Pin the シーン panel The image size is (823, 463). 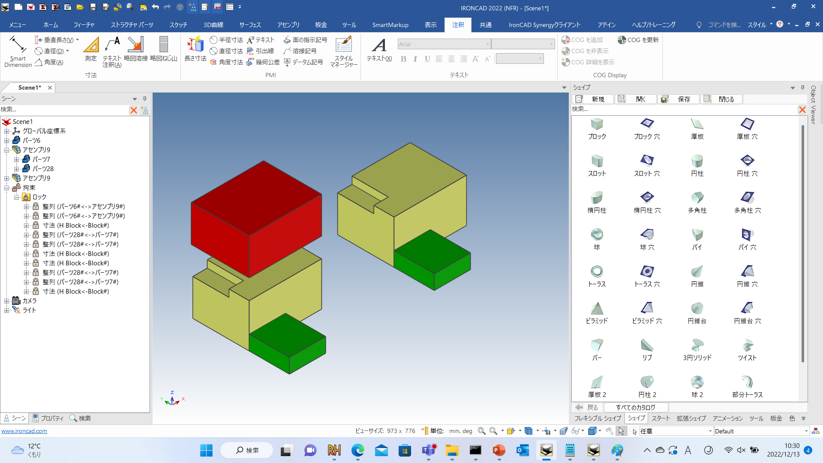pyautogui.click(x=144, y=99)
